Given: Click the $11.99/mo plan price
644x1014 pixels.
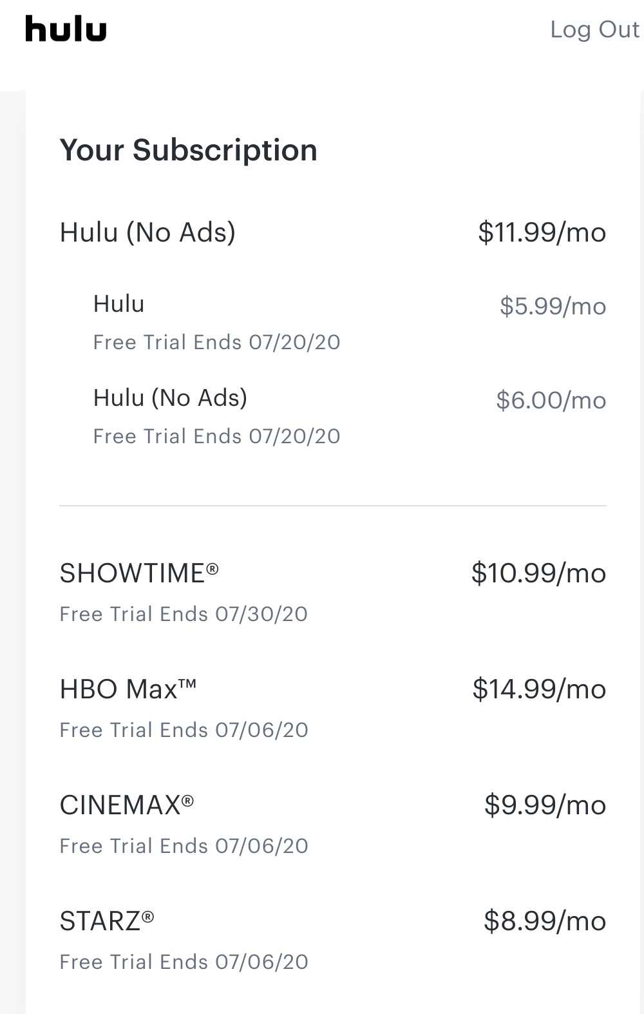Looking at the screenshot, I should pyautogui.click(x=542, y=232).
